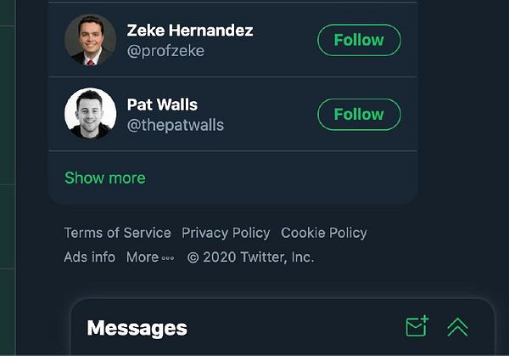Click the ellipsis icon beside More
Screen dimensions: 509x356
pyautogui.click(x=168, y=257)
